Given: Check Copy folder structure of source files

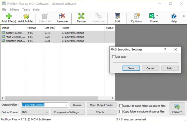Looking at the screenshot, I should click(121, 111).
